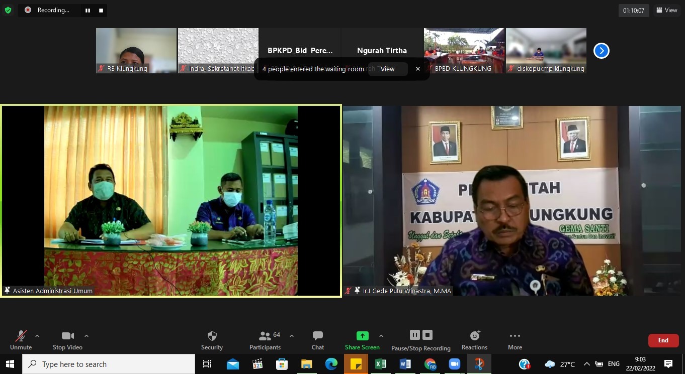
Task: Click the meeting timer 01:10:07
Action: pyautogui.click(x=634, y=10)
